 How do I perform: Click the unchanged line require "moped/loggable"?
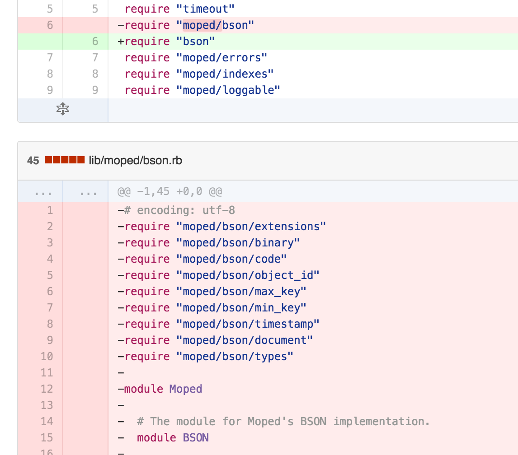(x=202, y=90)
